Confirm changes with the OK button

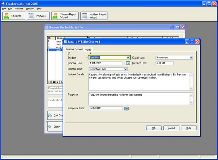(x=154, y=128)
